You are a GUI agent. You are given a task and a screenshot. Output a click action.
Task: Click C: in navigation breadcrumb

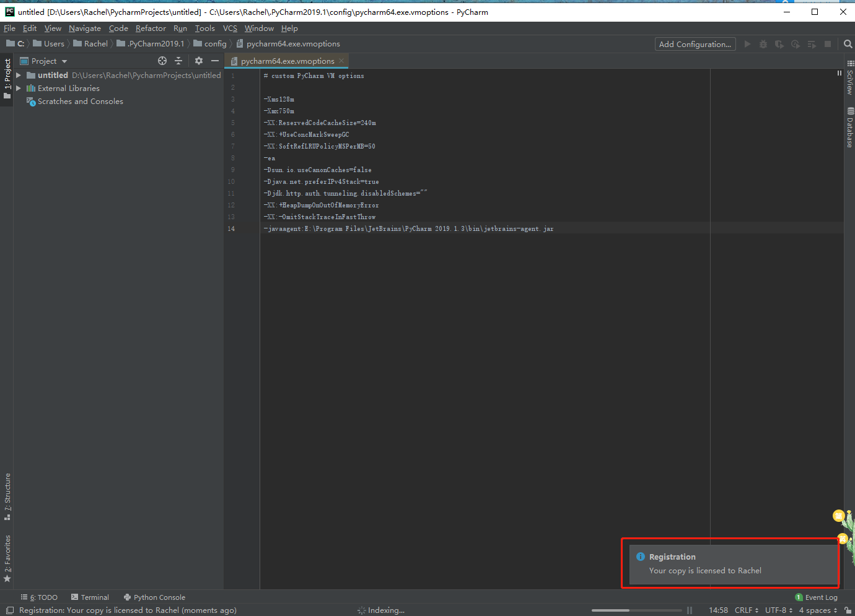[x=15, y=43]
